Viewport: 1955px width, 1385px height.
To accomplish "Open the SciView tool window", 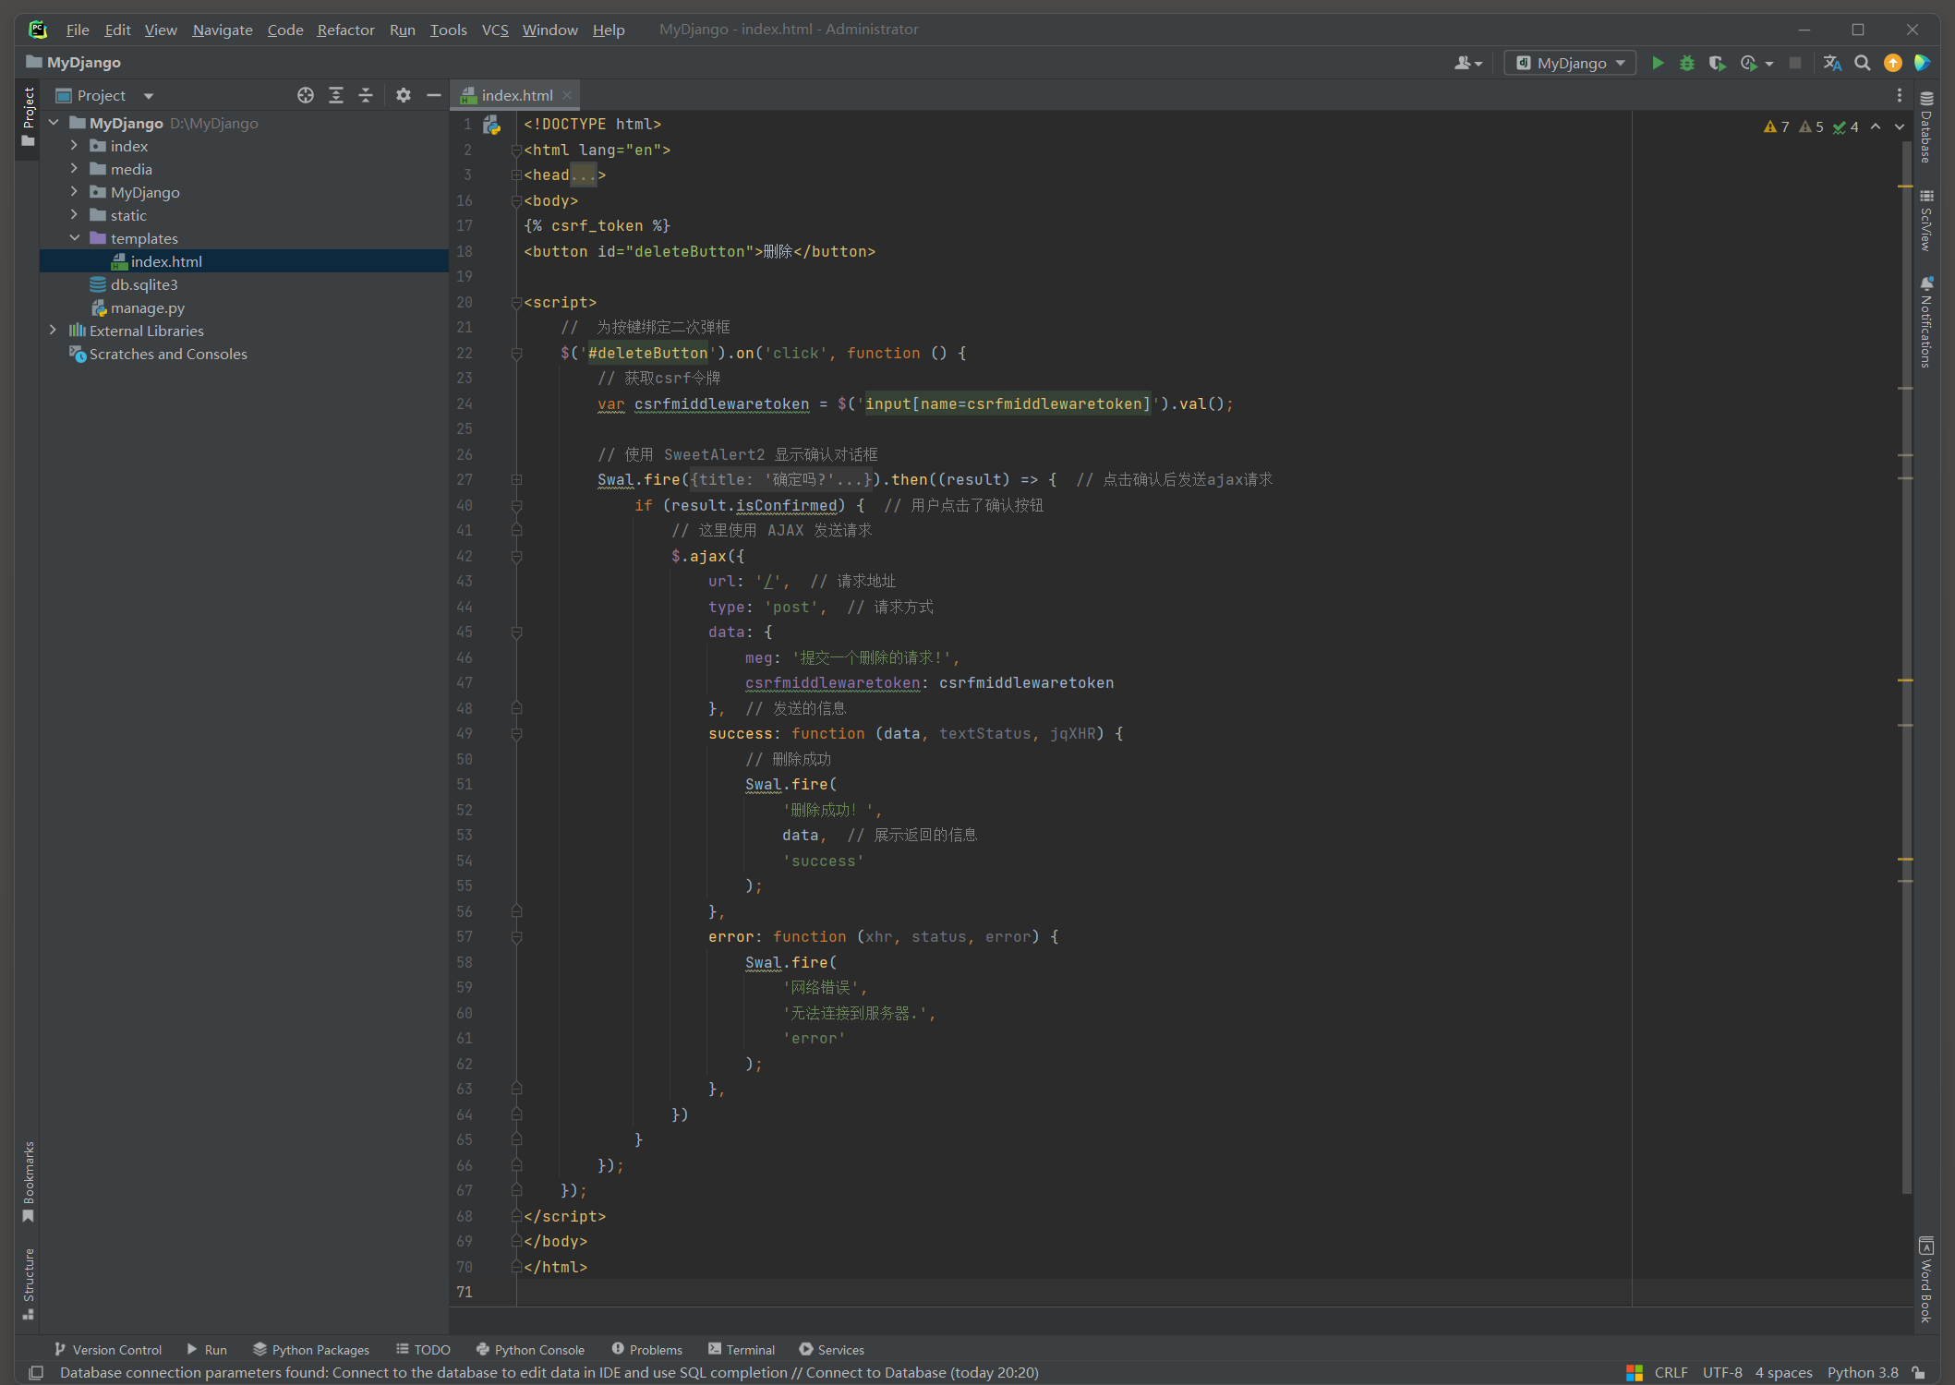I will tap(1926, 221).
